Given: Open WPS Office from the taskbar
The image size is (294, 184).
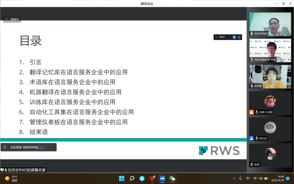Looking at the screenshot, I should (152, 178).
